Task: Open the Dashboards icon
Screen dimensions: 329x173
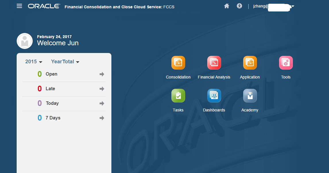Action: click(214, 96)
